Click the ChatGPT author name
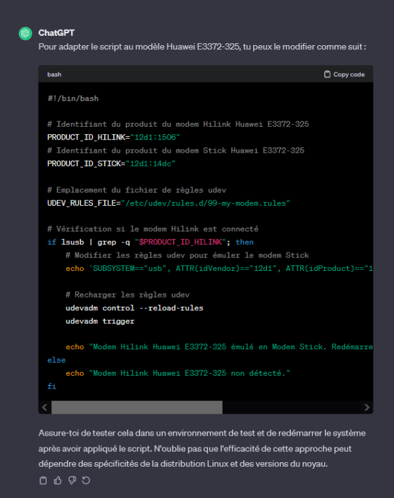The width and height of the screenshot is (394, 498). [56, 33]
